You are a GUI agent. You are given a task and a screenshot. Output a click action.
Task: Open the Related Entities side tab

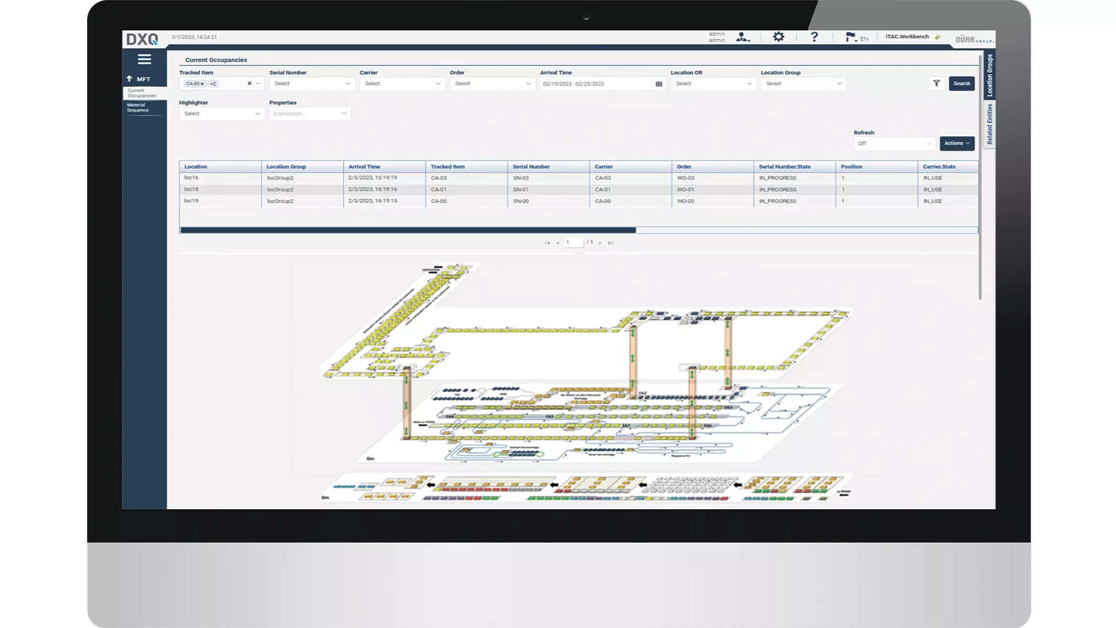point(989,124)
